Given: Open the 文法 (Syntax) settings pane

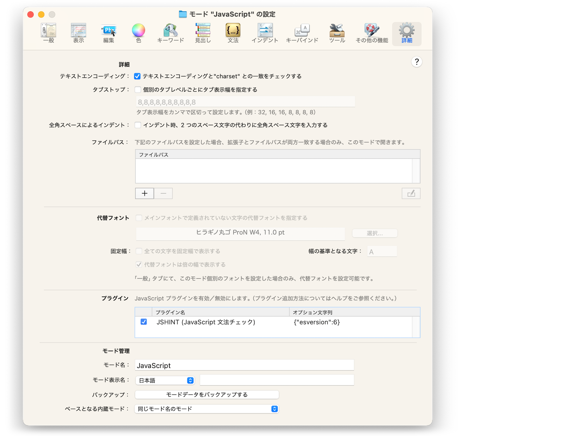Looking at the screenshot, I should [233, 34].
